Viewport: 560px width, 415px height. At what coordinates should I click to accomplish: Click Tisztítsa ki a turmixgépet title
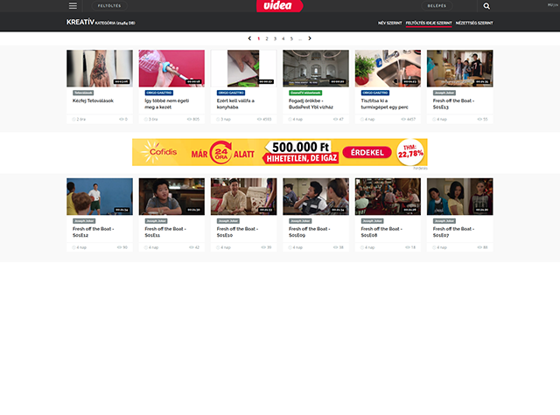(x=384, y=104)
